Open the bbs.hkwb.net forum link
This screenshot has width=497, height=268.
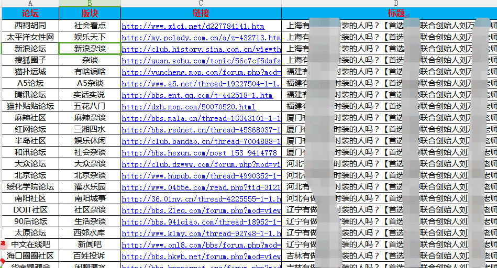[x=201, y=256]
